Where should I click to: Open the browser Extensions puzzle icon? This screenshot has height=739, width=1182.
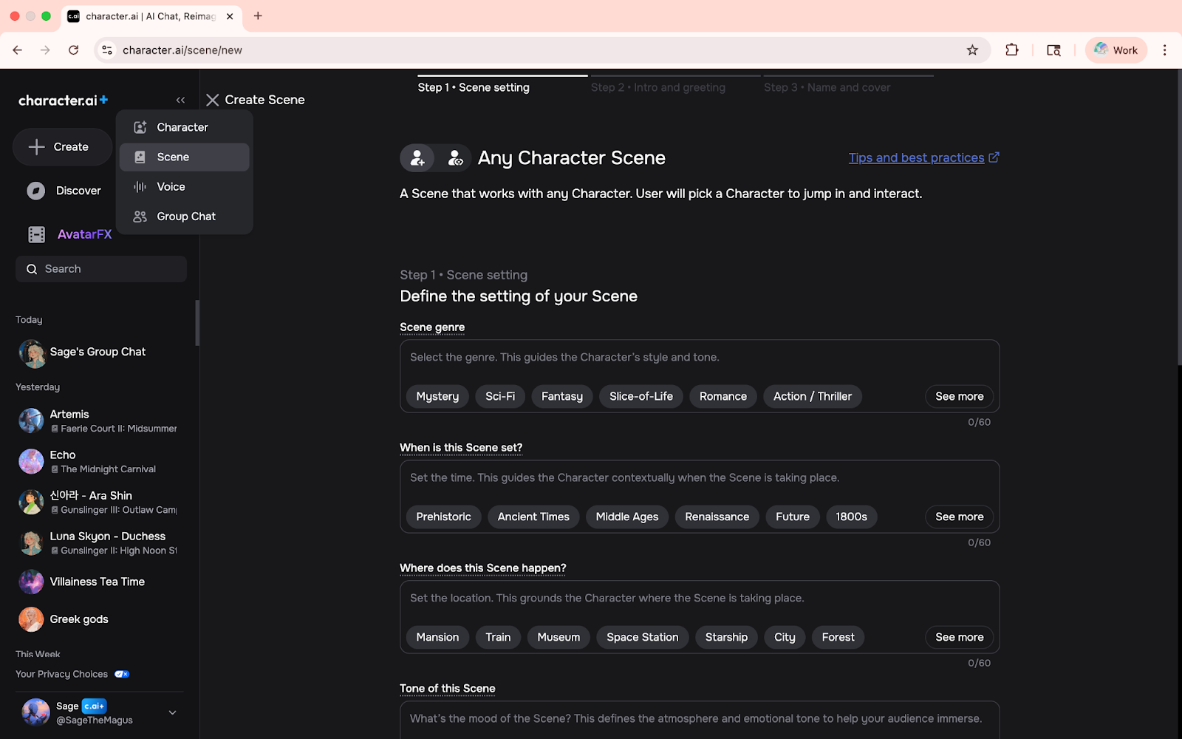1011,50
